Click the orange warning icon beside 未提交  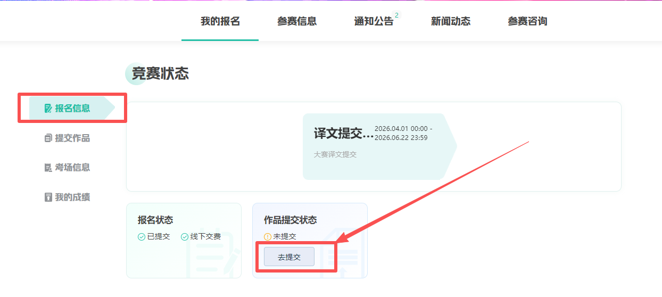(268, 237)
